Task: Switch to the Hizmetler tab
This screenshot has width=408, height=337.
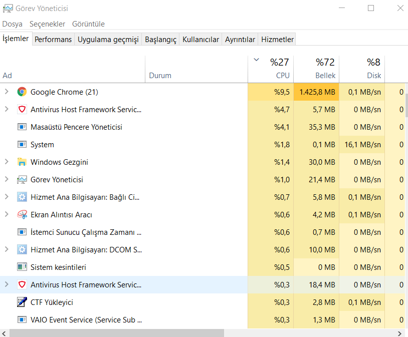Action: click(x=277, y=39)
